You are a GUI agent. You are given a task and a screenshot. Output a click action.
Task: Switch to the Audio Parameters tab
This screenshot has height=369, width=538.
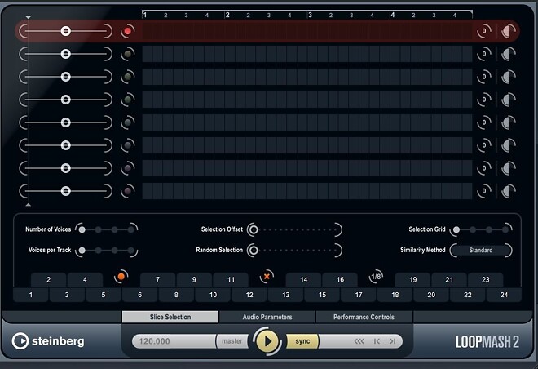coord(267,317)
